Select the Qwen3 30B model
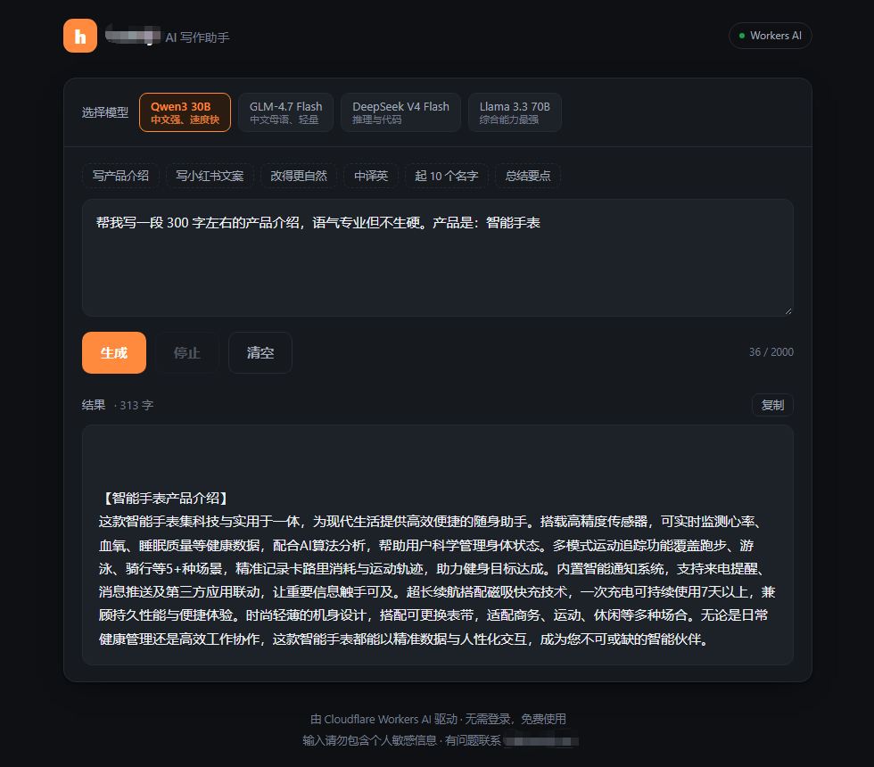 point(186,112)
